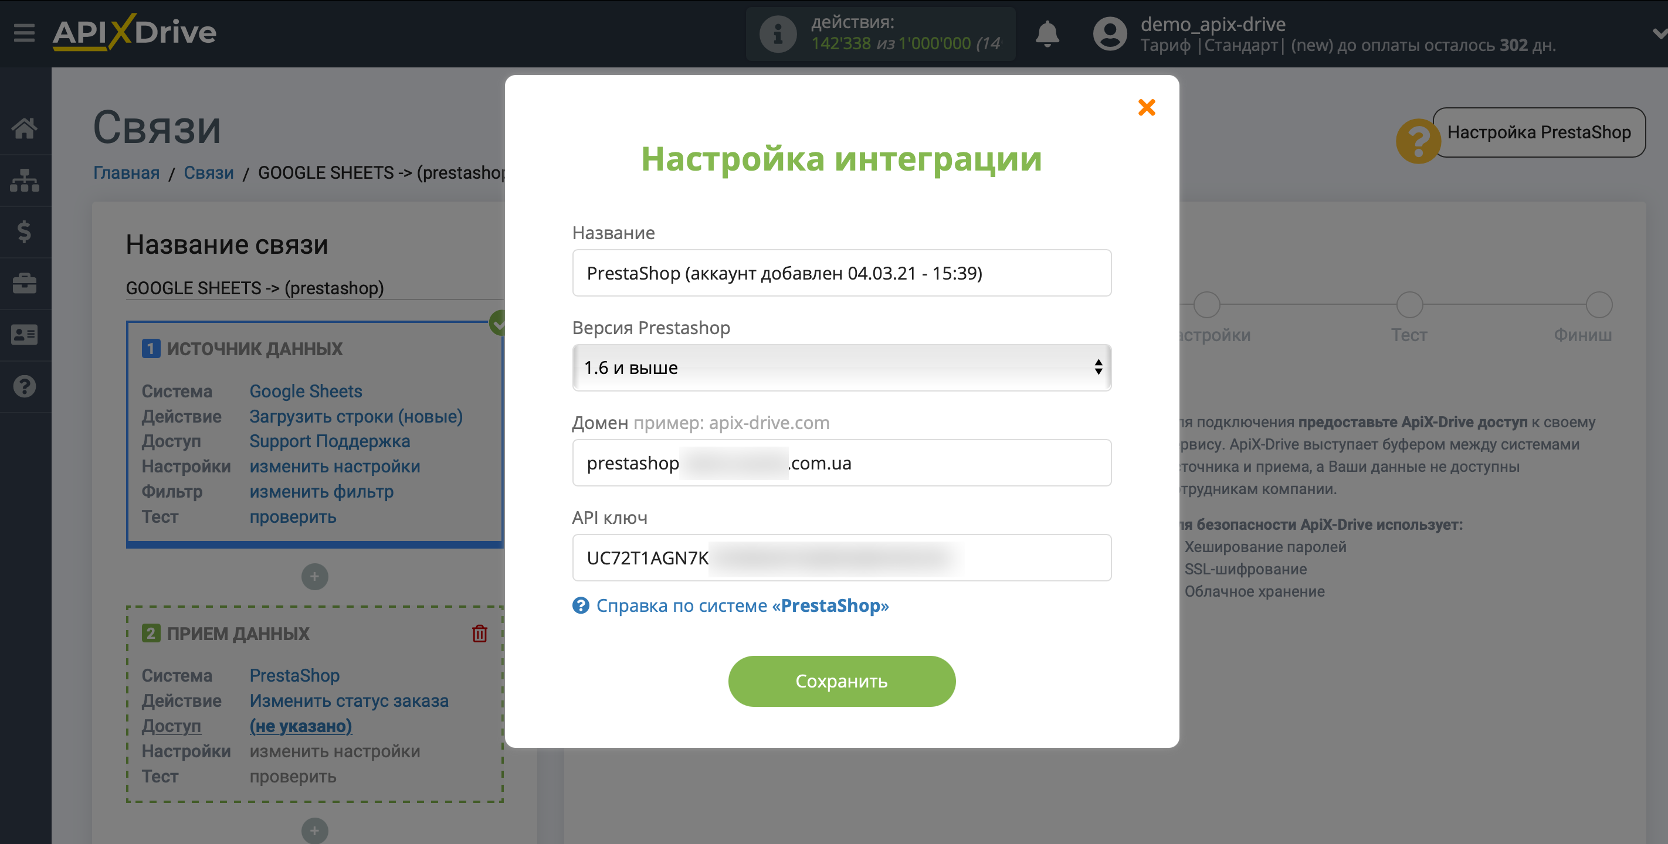Open Настройка PrestaShop help button
This screenshot has height=844, width=1668.
pyautogui.click(x=1538, y=132)
